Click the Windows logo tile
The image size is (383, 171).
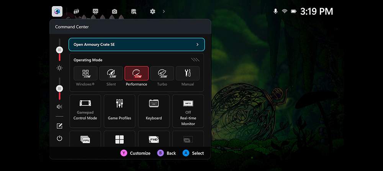point(119,139)
